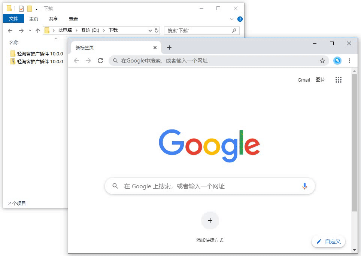The width and height of the screenshot is (361, 256).
Task: Click 此电脑 in the address path
Action: [65, 30]
